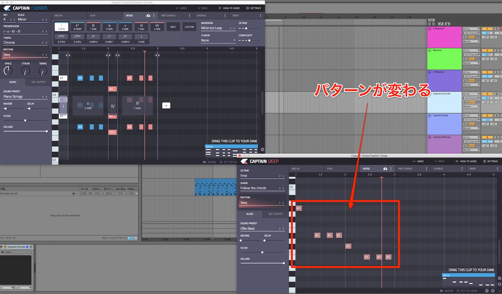This screenshot has height=294, width=502.
Task: Open the All Ins input dropdown of 1 Massive
Action: tap(471, 29)
